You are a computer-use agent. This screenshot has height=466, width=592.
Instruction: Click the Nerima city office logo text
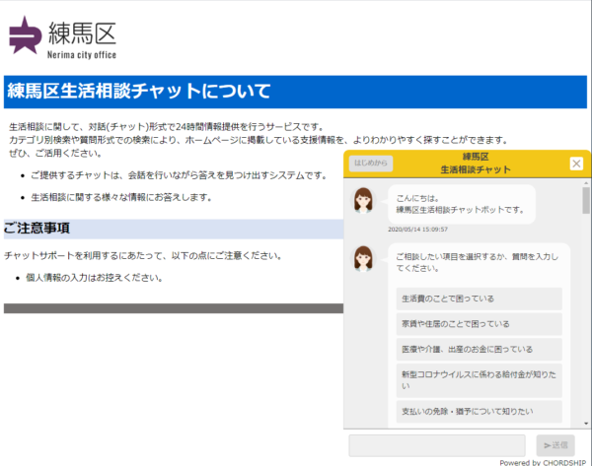click(x=84, y=57)
